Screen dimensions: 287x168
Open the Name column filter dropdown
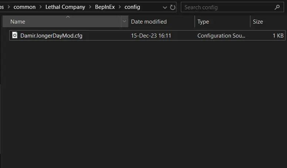coord(125,21)
